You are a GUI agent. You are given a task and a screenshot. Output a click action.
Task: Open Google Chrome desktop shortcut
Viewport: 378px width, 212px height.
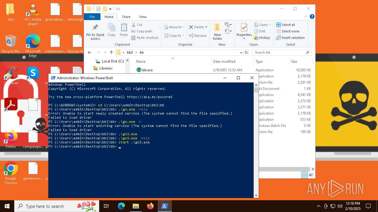click(x=11, y=173)
